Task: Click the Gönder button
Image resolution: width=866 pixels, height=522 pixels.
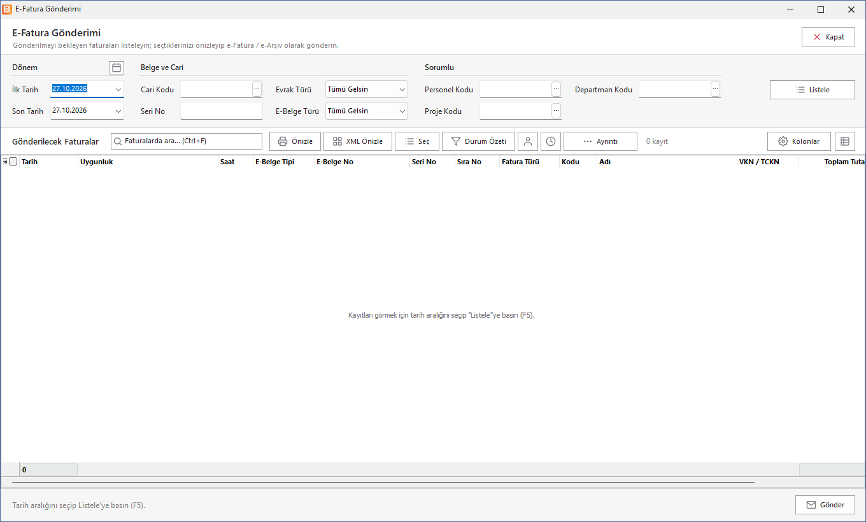Action: click(825, 505)
